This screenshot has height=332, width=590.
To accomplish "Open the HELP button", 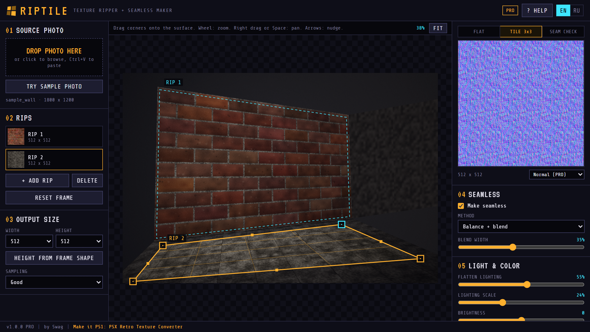I will pos(537,10).
